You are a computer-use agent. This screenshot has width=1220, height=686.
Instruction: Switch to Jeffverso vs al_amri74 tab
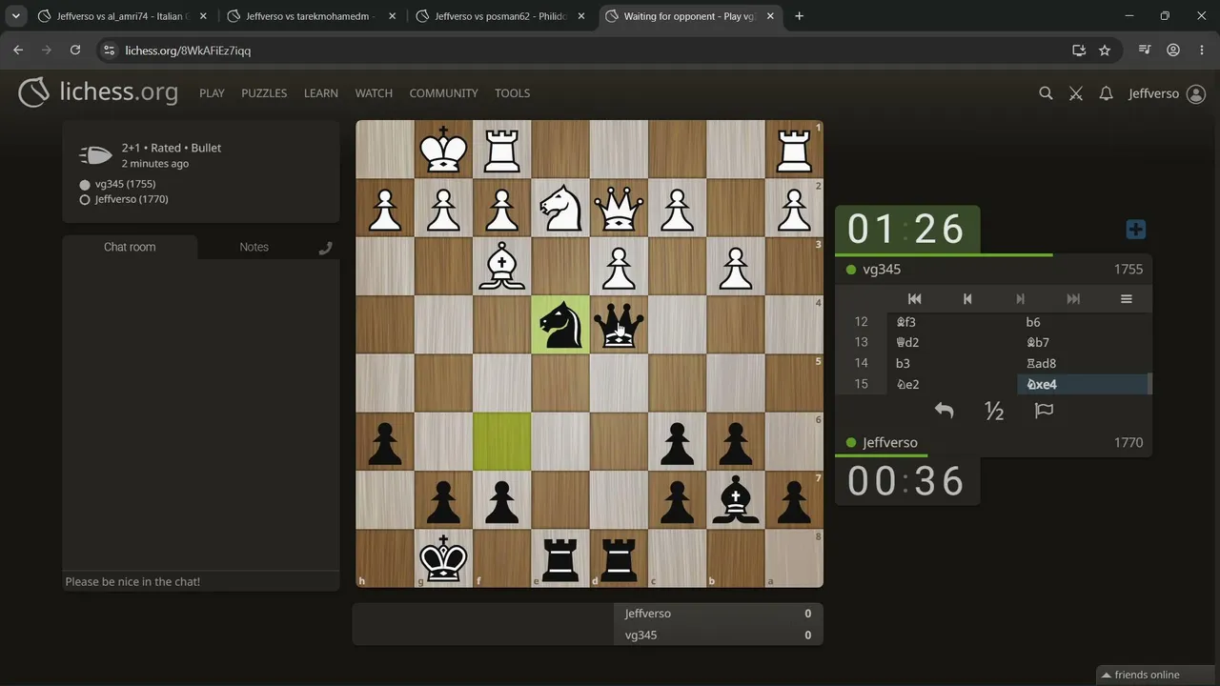coord(121,16)
